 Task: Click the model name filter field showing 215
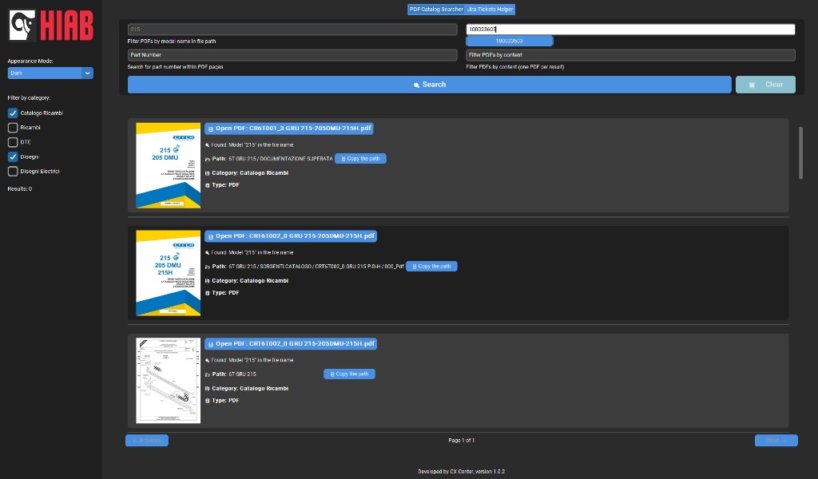pos(292,30)
